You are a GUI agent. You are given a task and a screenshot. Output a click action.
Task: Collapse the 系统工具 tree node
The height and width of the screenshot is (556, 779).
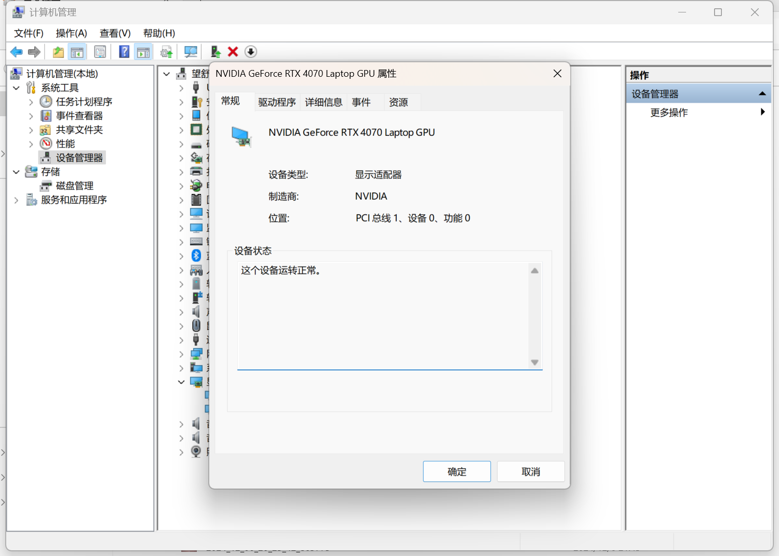[16, 88]
